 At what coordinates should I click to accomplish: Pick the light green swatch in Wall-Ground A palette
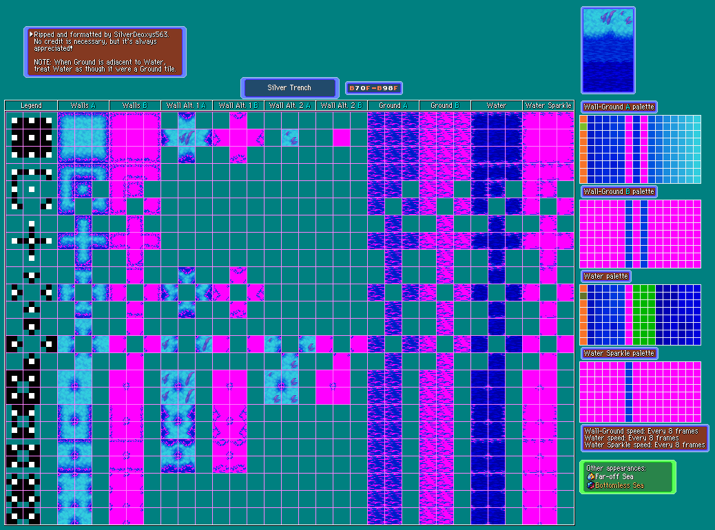pos(583,127)
